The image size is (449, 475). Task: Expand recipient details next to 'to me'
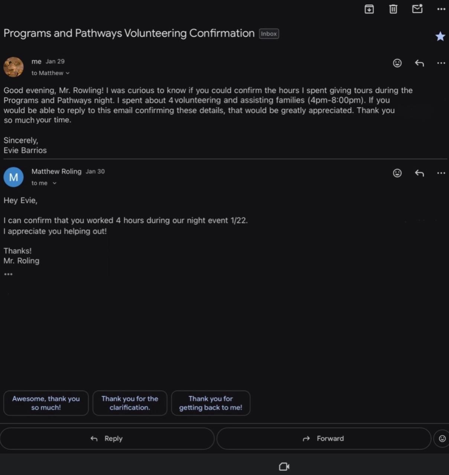55,183
